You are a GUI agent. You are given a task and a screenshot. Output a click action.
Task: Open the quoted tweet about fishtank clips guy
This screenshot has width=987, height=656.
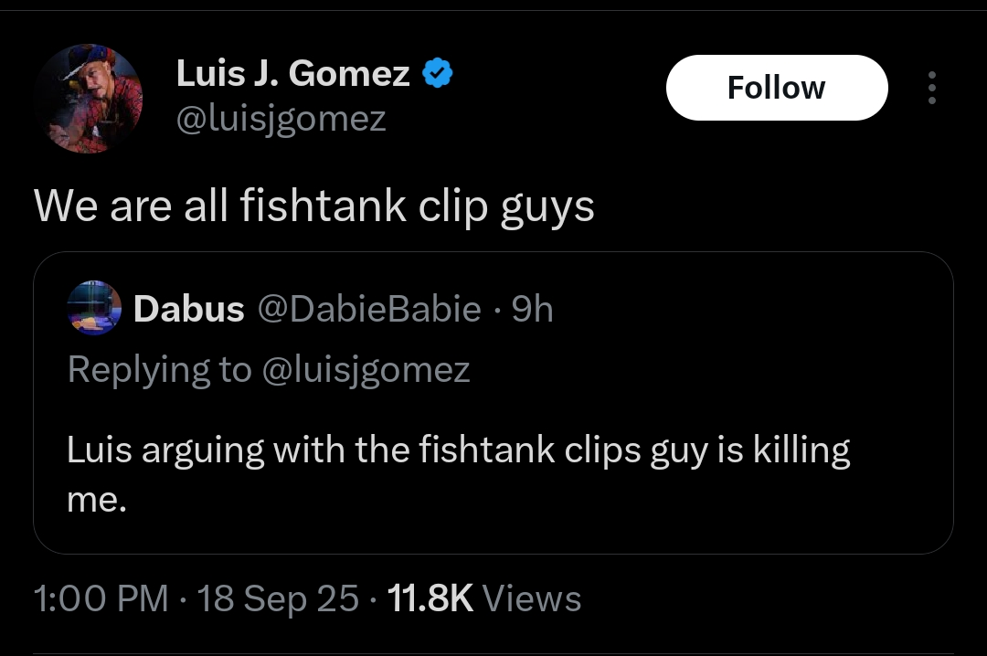click(x=493, y=475)
